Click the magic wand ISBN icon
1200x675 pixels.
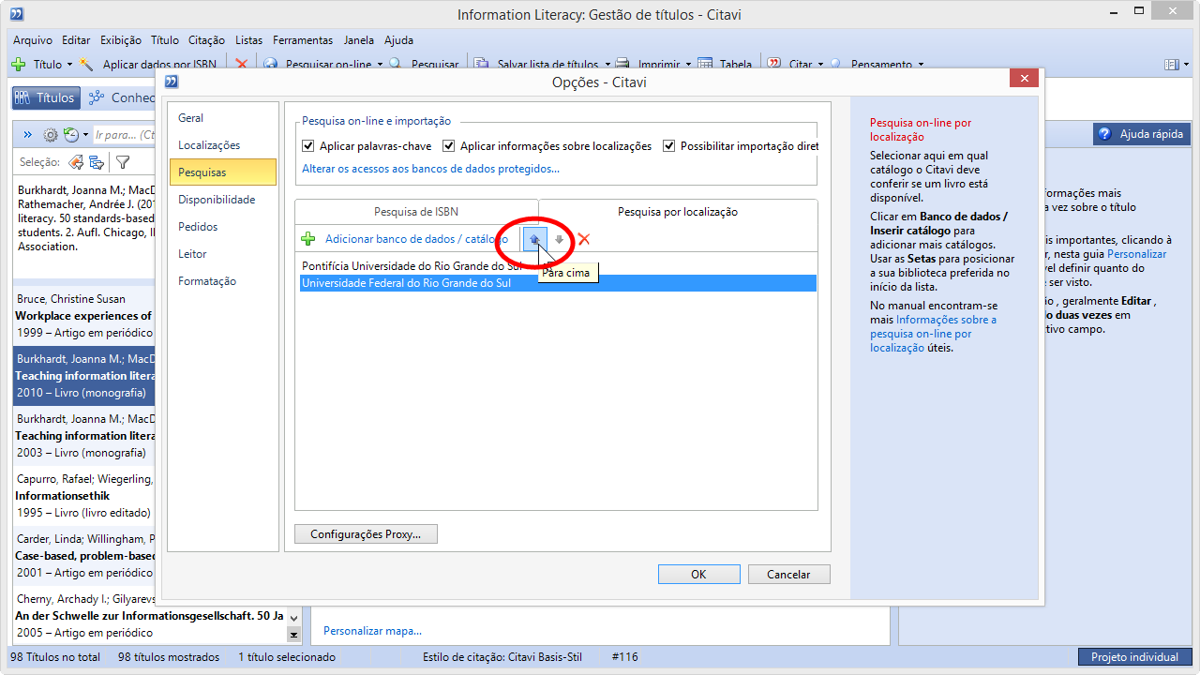pyautogui.click(x=87, y=65)
